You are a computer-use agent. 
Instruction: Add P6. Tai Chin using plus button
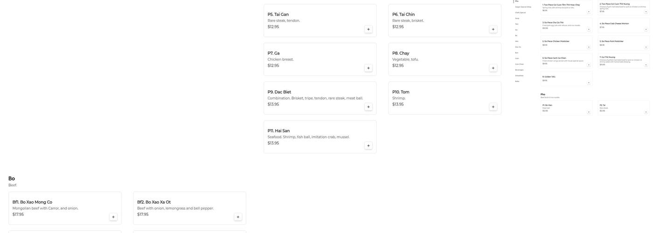point(493,29)
